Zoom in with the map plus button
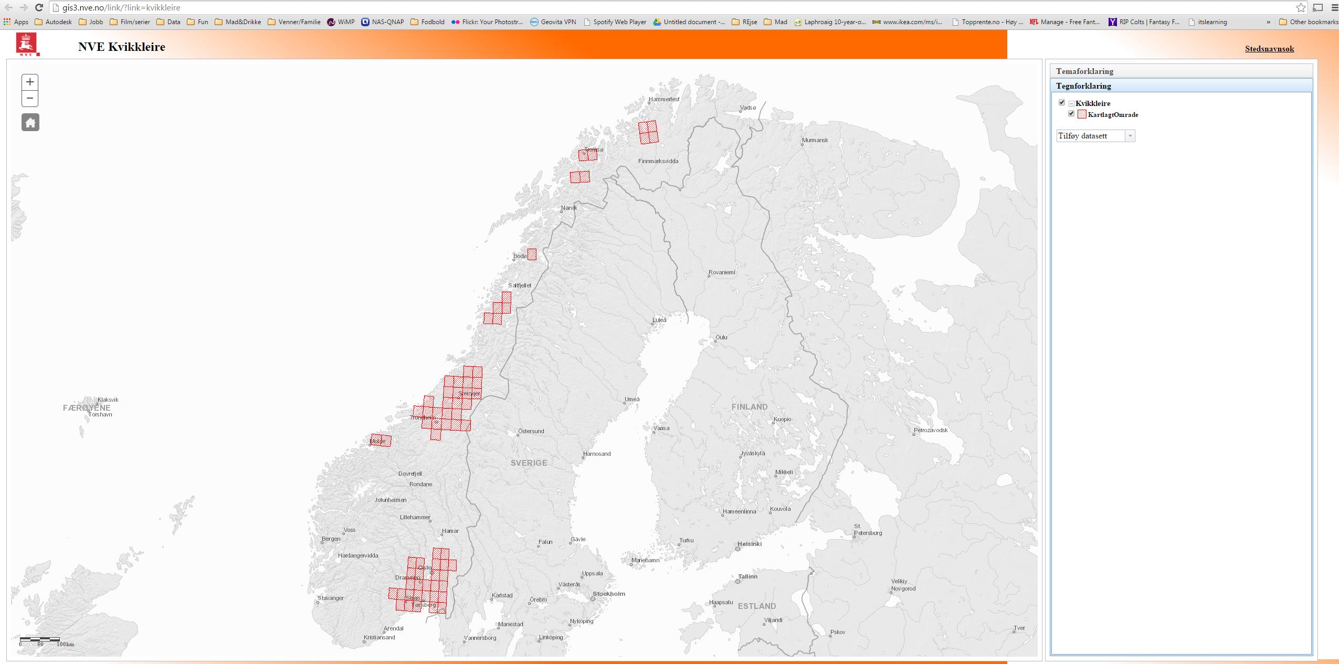Viewport: 1339px width, 664px height. [30, 82]
